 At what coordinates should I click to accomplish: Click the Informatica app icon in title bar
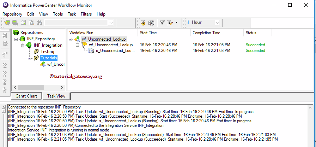click(6, 5)
